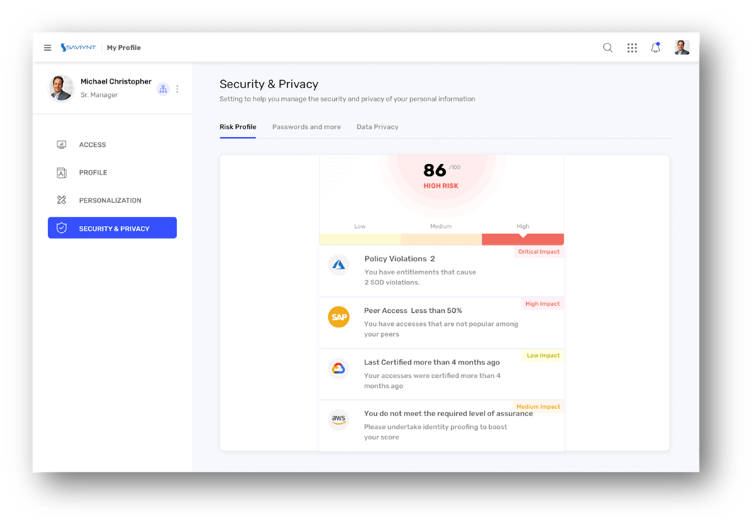Click the org chart icon beside Michael Christopher
The height and width of the screenshot is (527, 754).
point(163,89)
